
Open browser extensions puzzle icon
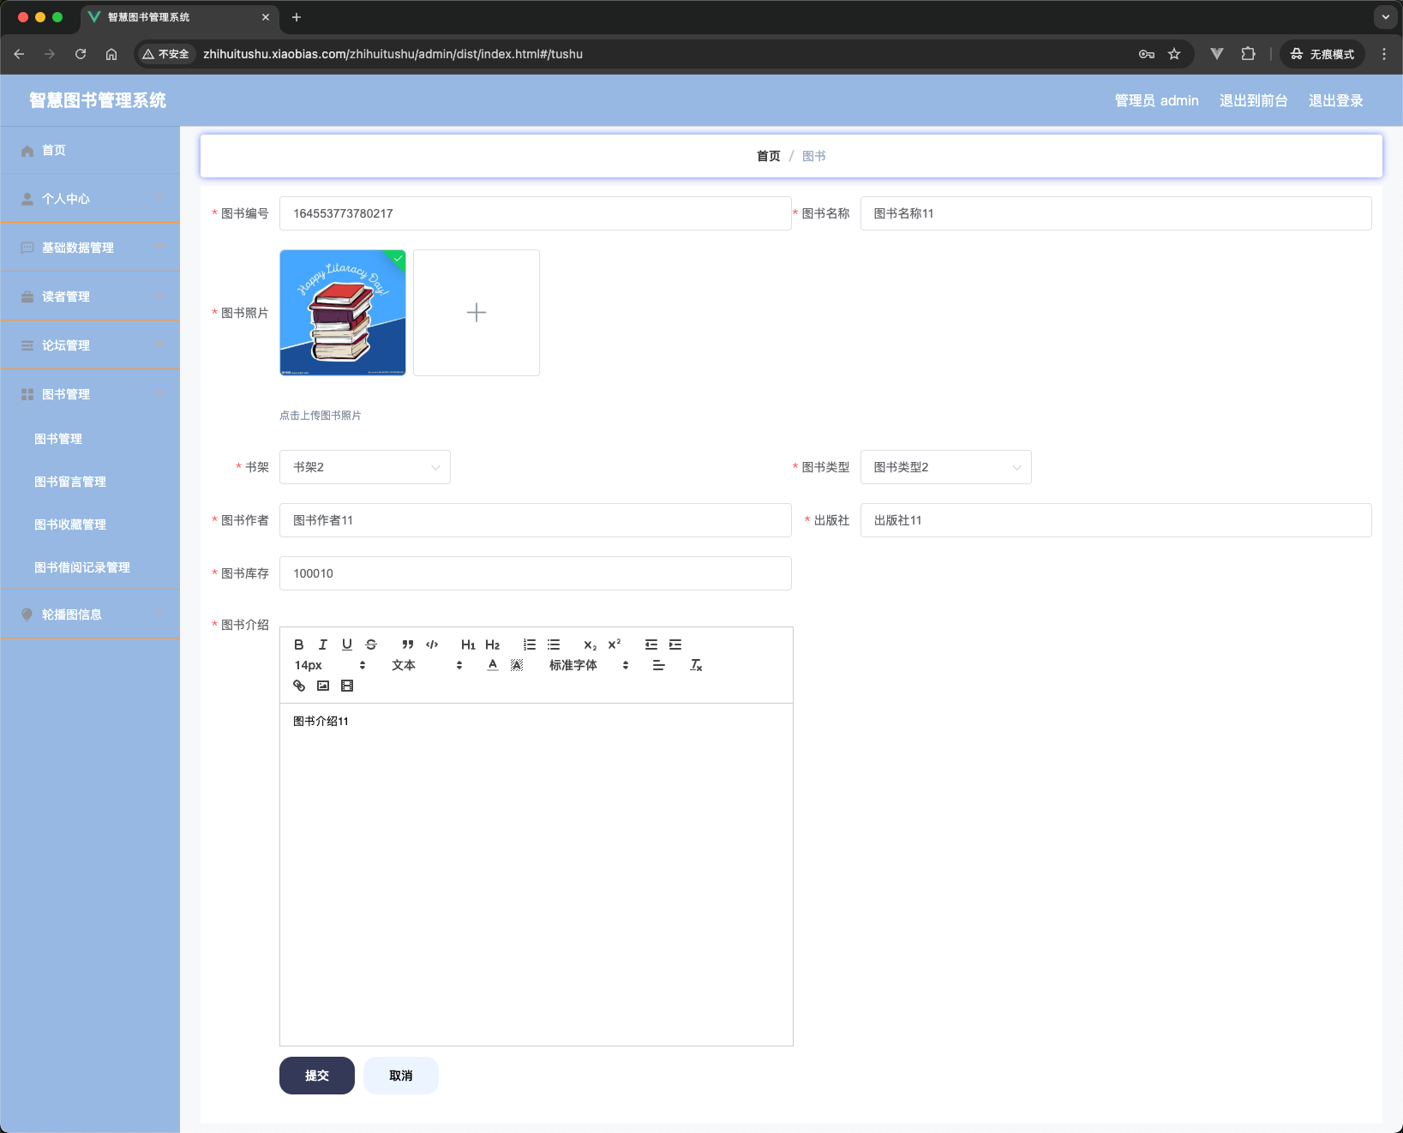click(1248, 54)
